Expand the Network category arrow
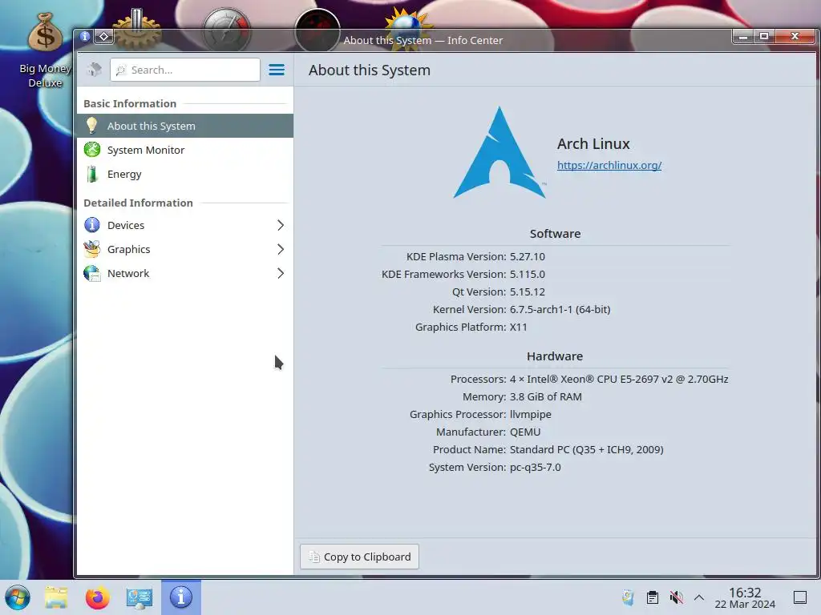The height and width of the screenshot is (615, 821). pos(280,274)
